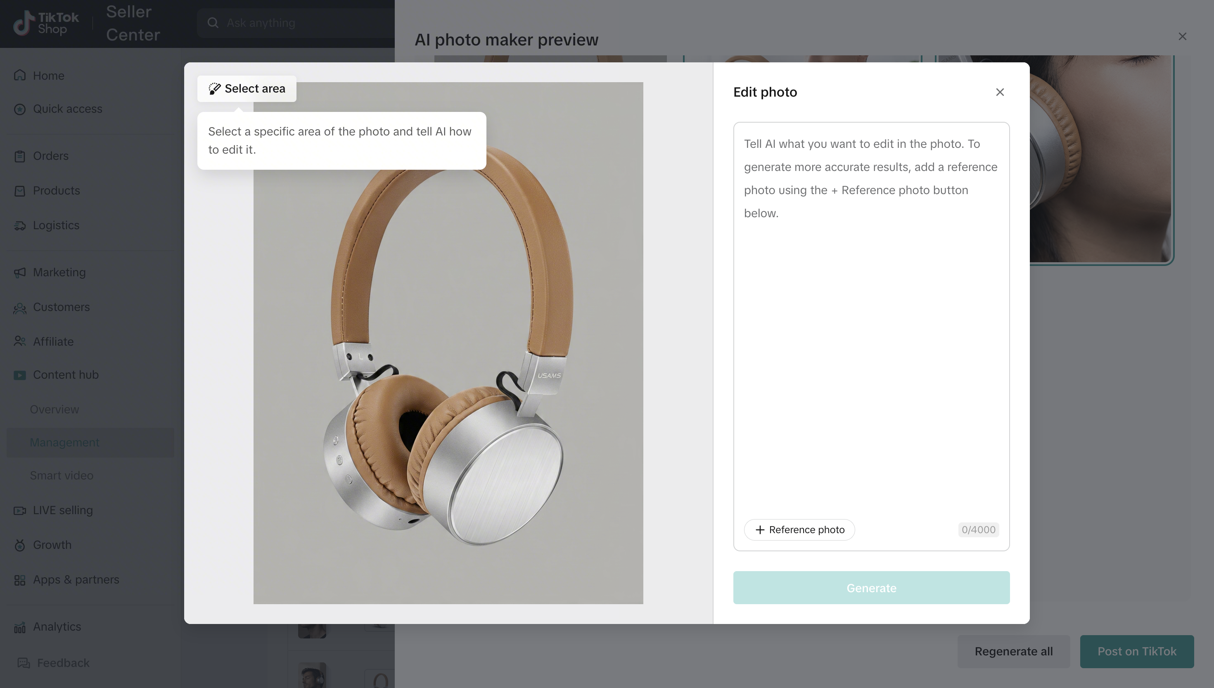The height and width of the screenshot is (688, 1214).
Task: Click the Analytics chart icon
Action: click(19, 627)
